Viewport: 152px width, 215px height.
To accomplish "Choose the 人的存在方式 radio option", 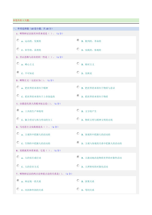I will pos(18,166).
